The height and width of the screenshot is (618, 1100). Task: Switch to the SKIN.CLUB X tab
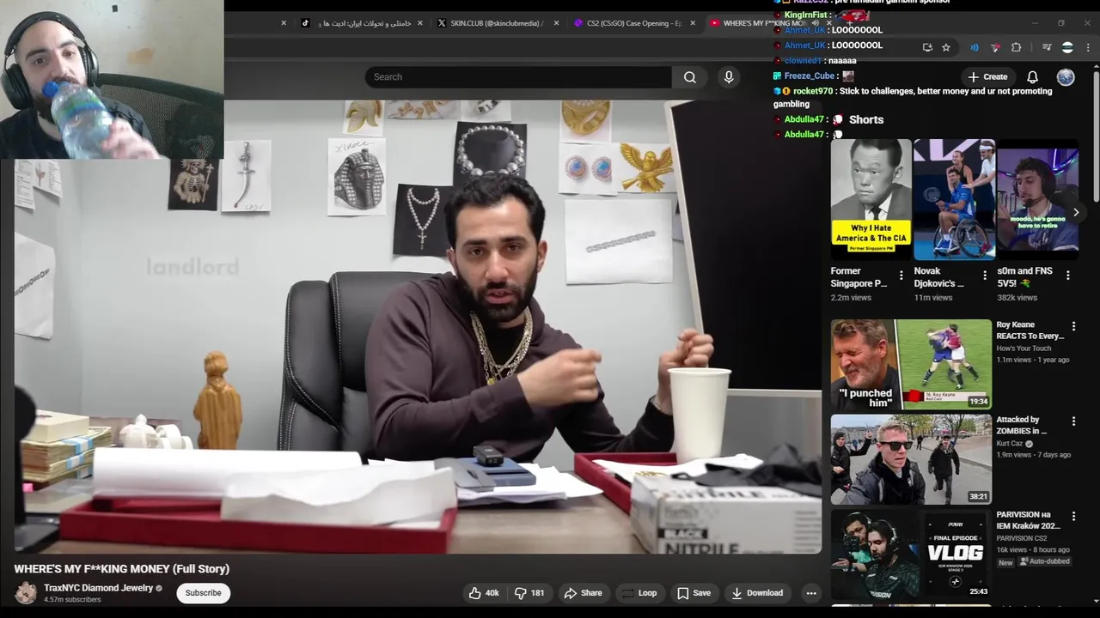[495, 23]
